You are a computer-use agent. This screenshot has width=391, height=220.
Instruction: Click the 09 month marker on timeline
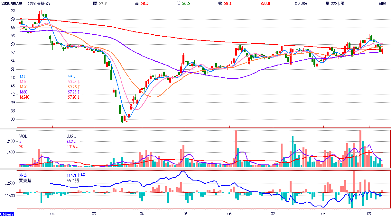click(x=369, y=213)
